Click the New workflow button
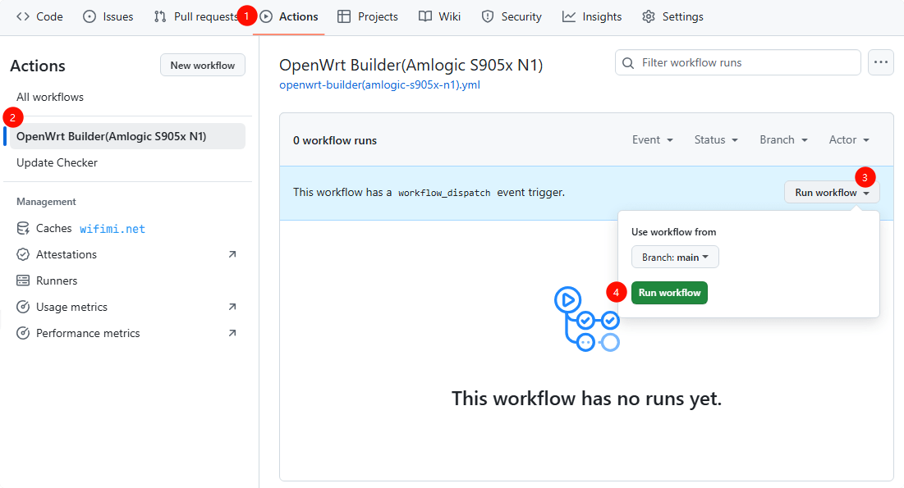This screenshot has height=488, width=904. click(202, 65)
